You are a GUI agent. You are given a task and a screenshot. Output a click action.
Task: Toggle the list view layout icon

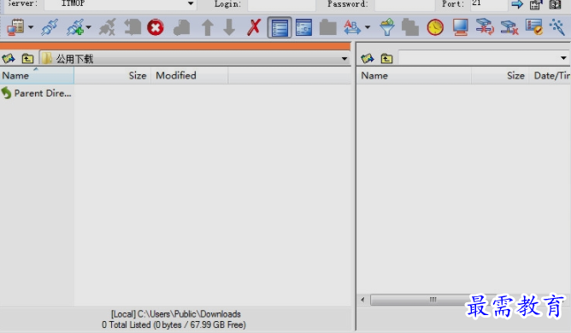pyautogui.click(x=280, y=27)
